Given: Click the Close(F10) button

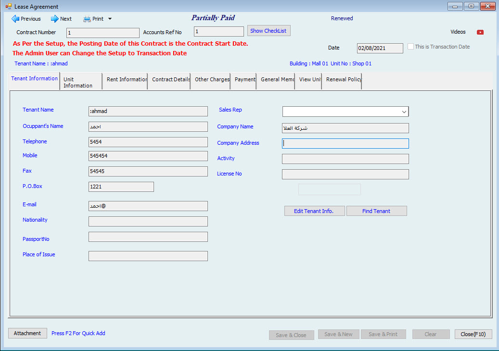Looking at the screenshot, I should coord(473,334).
